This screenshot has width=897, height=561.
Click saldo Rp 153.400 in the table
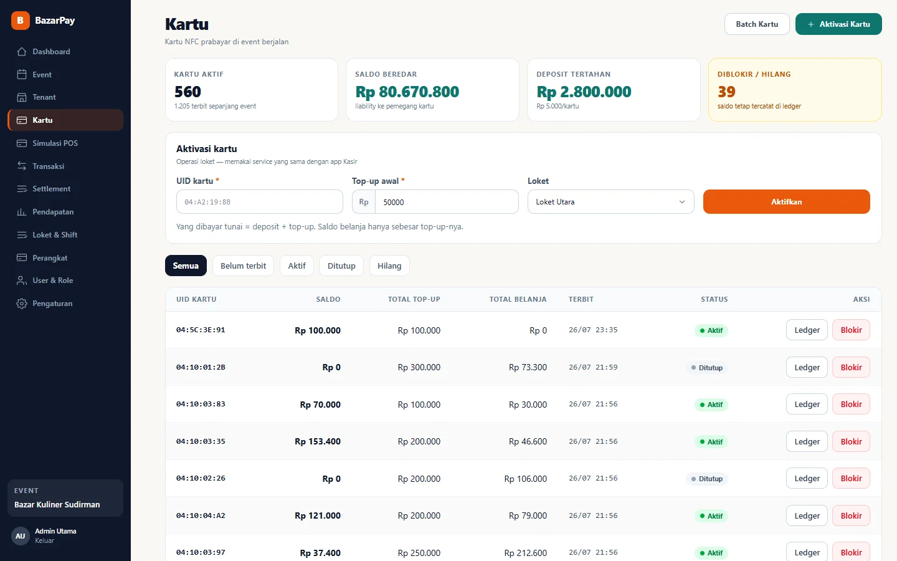tap(318, 441)
